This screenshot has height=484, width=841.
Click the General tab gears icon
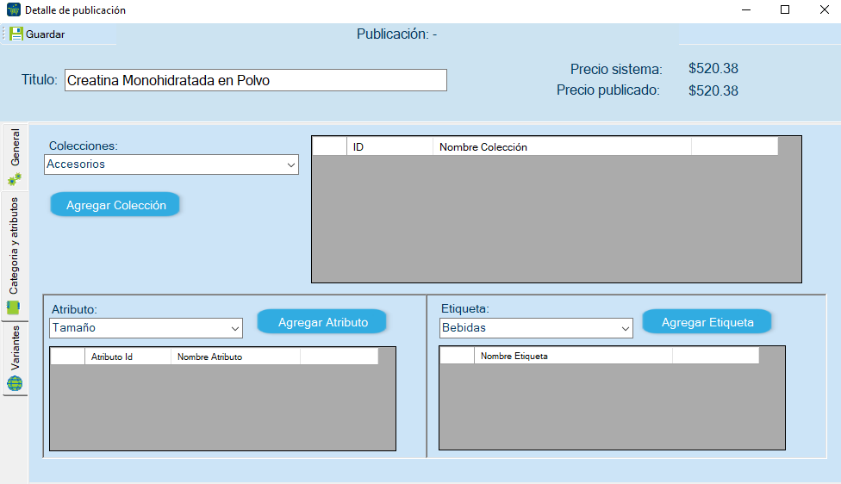[15, 179]
